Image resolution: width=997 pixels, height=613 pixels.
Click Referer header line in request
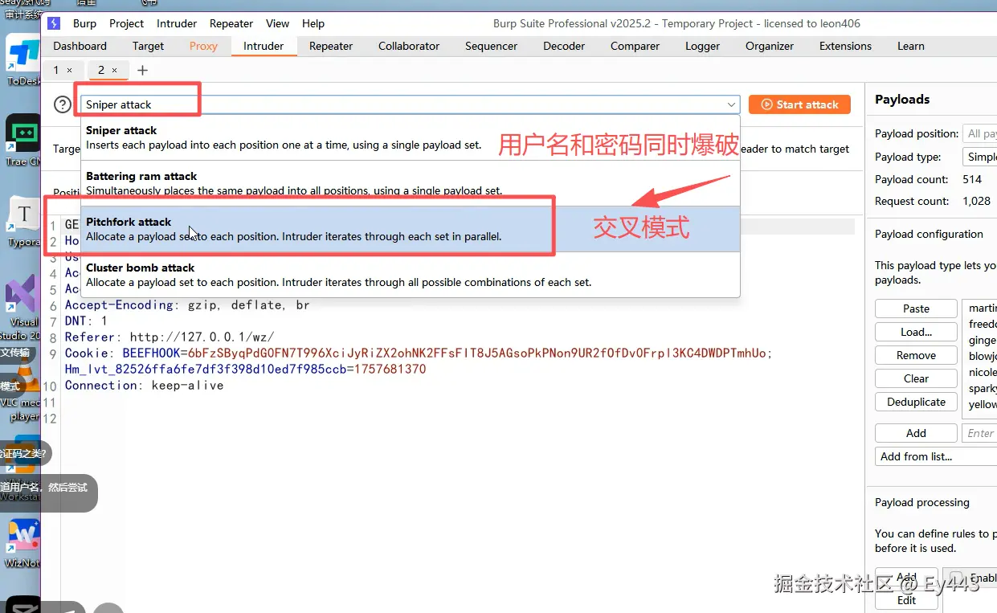click(x=170, y=337)
